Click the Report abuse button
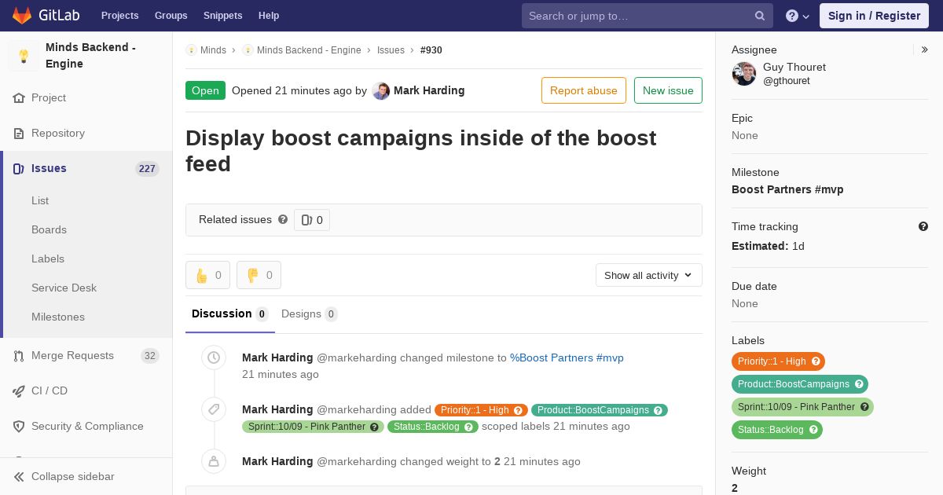This screenshot has width=943, height=495. [x=584, y=90]
